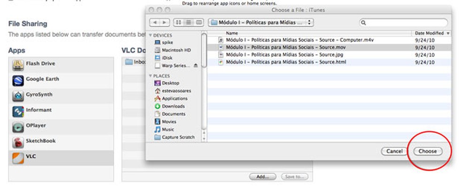This screenshot has height=188, width=462.
Task: Open Documents in sidebar
Action: (170, 114)
